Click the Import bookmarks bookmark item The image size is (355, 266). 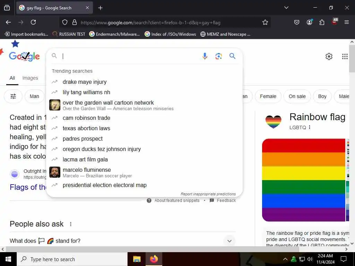26,34
